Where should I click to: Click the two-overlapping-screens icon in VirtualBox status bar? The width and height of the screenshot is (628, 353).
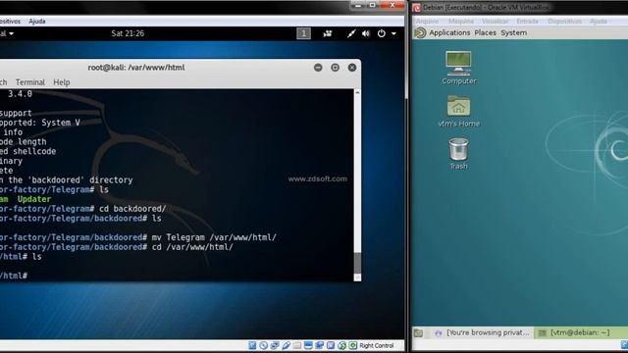319,345
